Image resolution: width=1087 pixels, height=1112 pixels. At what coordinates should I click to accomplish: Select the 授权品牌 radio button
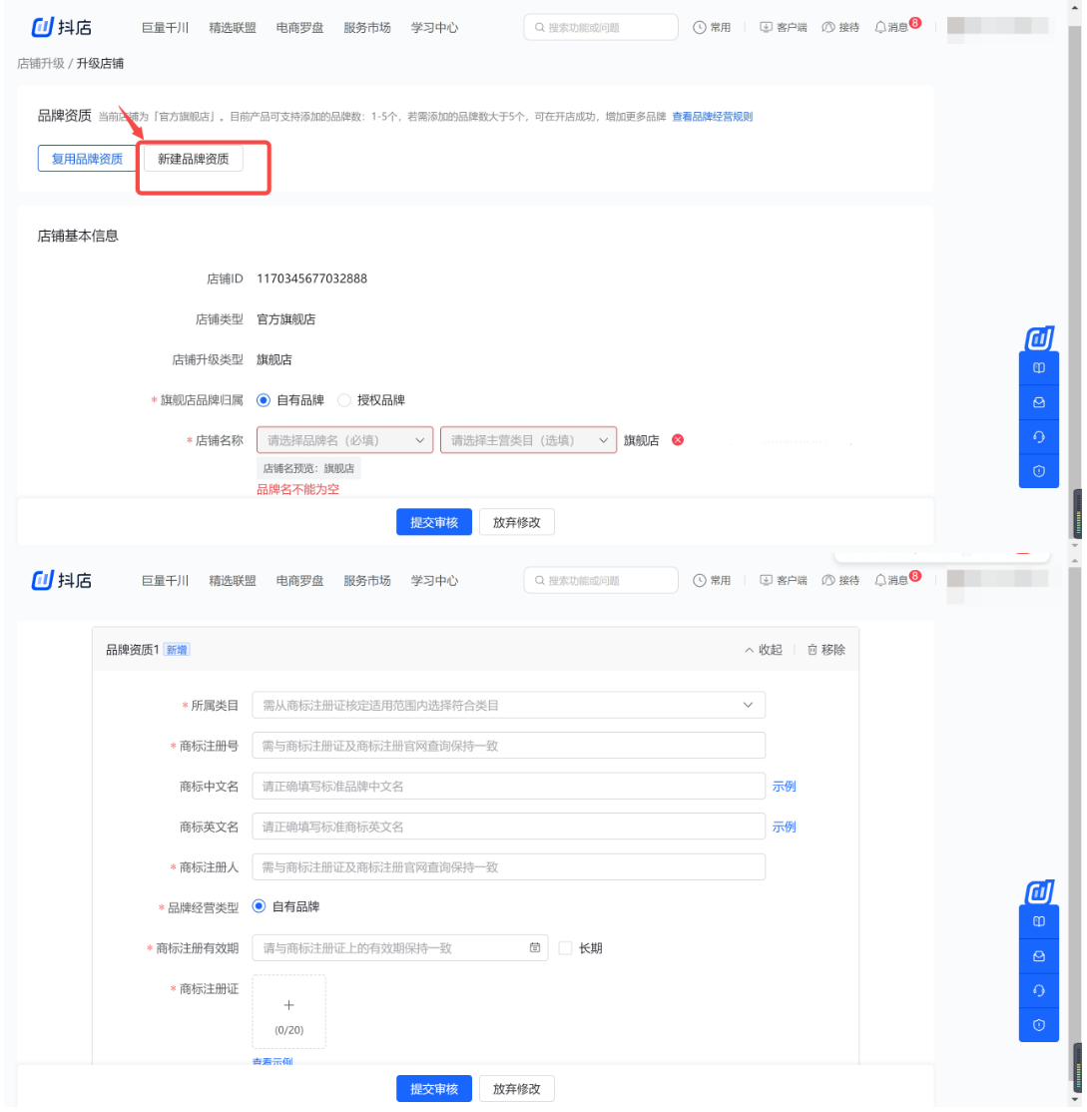coord(344,400)
